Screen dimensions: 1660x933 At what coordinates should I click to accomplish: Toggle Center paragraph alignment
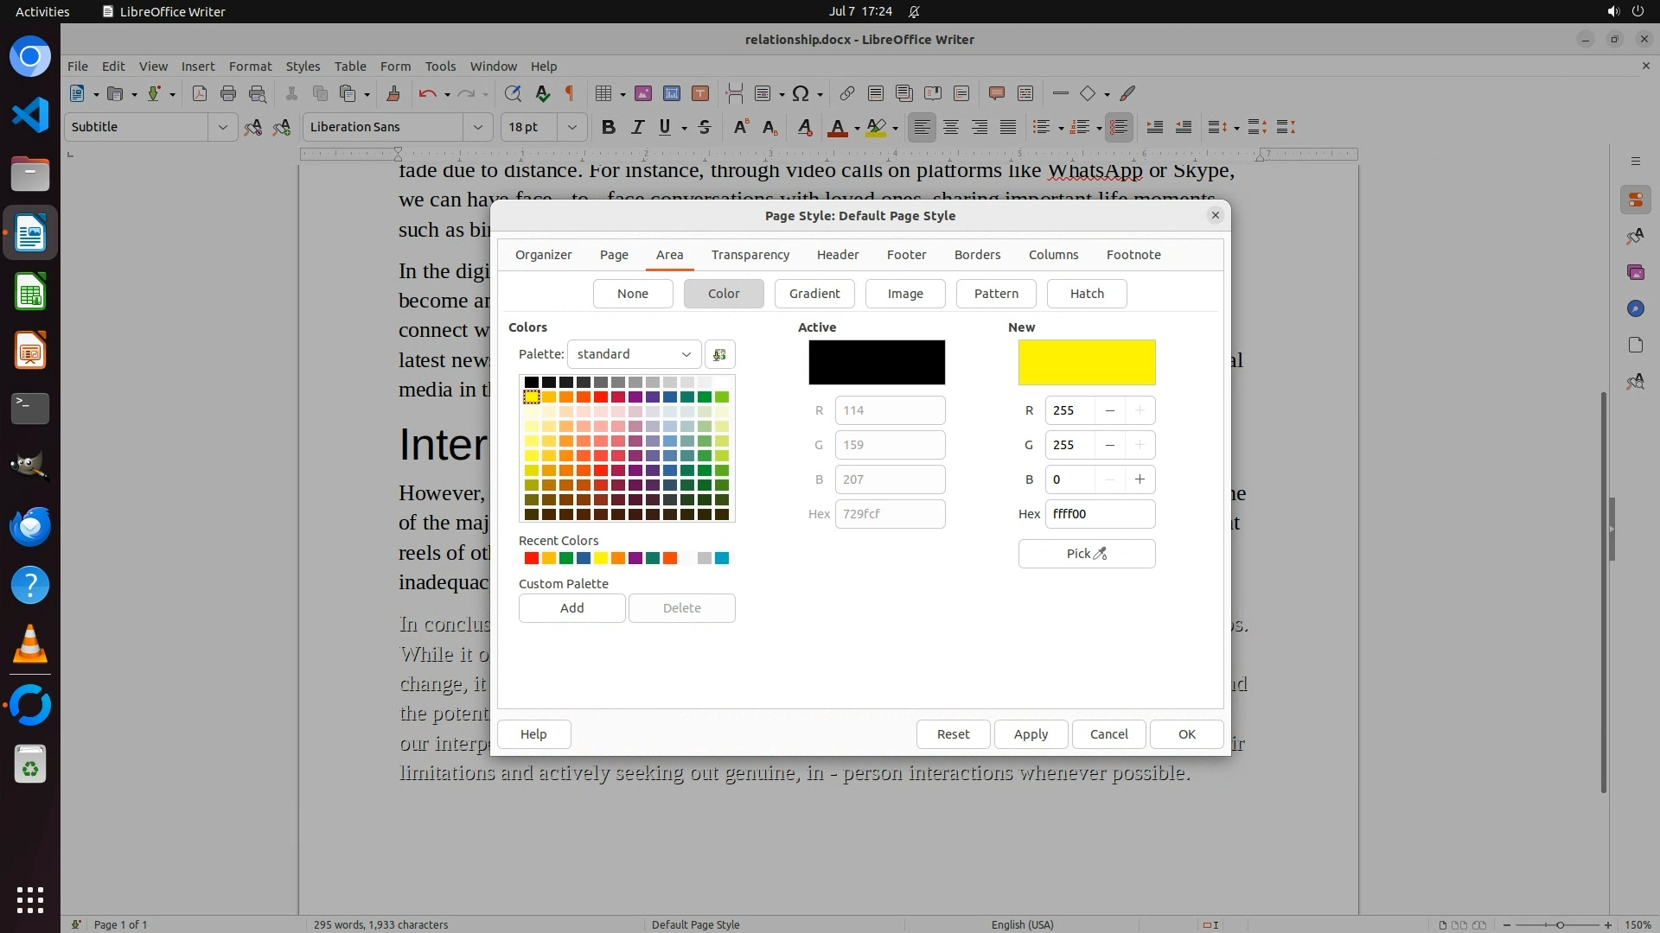[x=951, y=127]
